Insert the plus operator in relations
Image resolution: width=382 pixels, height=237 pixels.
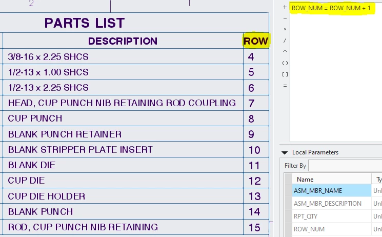pos(285,7)
